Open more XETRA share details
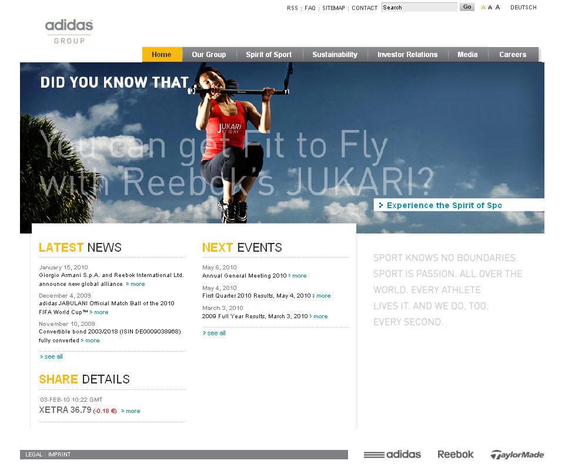 tap(131, 411)
